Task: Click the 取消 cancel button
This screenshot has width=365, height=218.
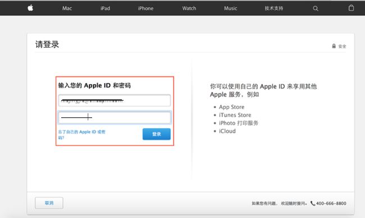Action: point(49,203)
